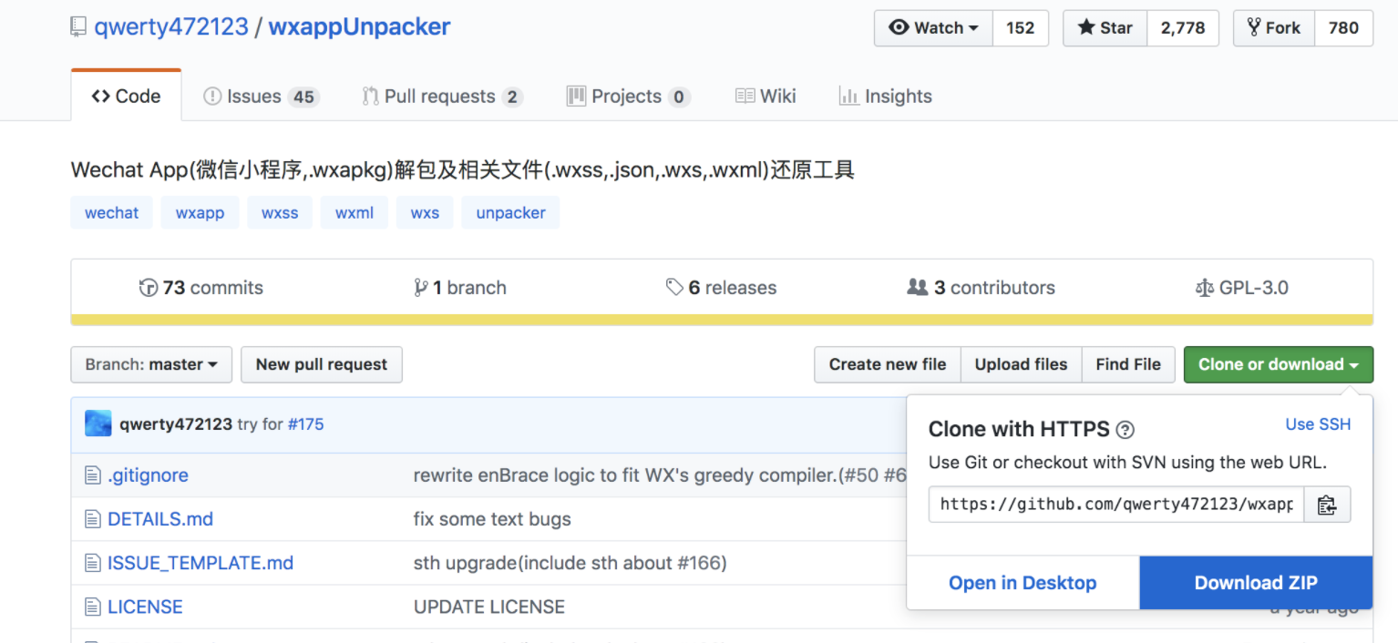The width and height of the screenshot is (1398, 643).
Task: Click the wxss topic tag
Action: point(280,213)
